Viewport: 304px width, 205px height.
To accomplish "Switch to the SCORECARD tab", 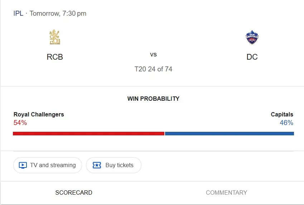I will (x=74, y=192).
